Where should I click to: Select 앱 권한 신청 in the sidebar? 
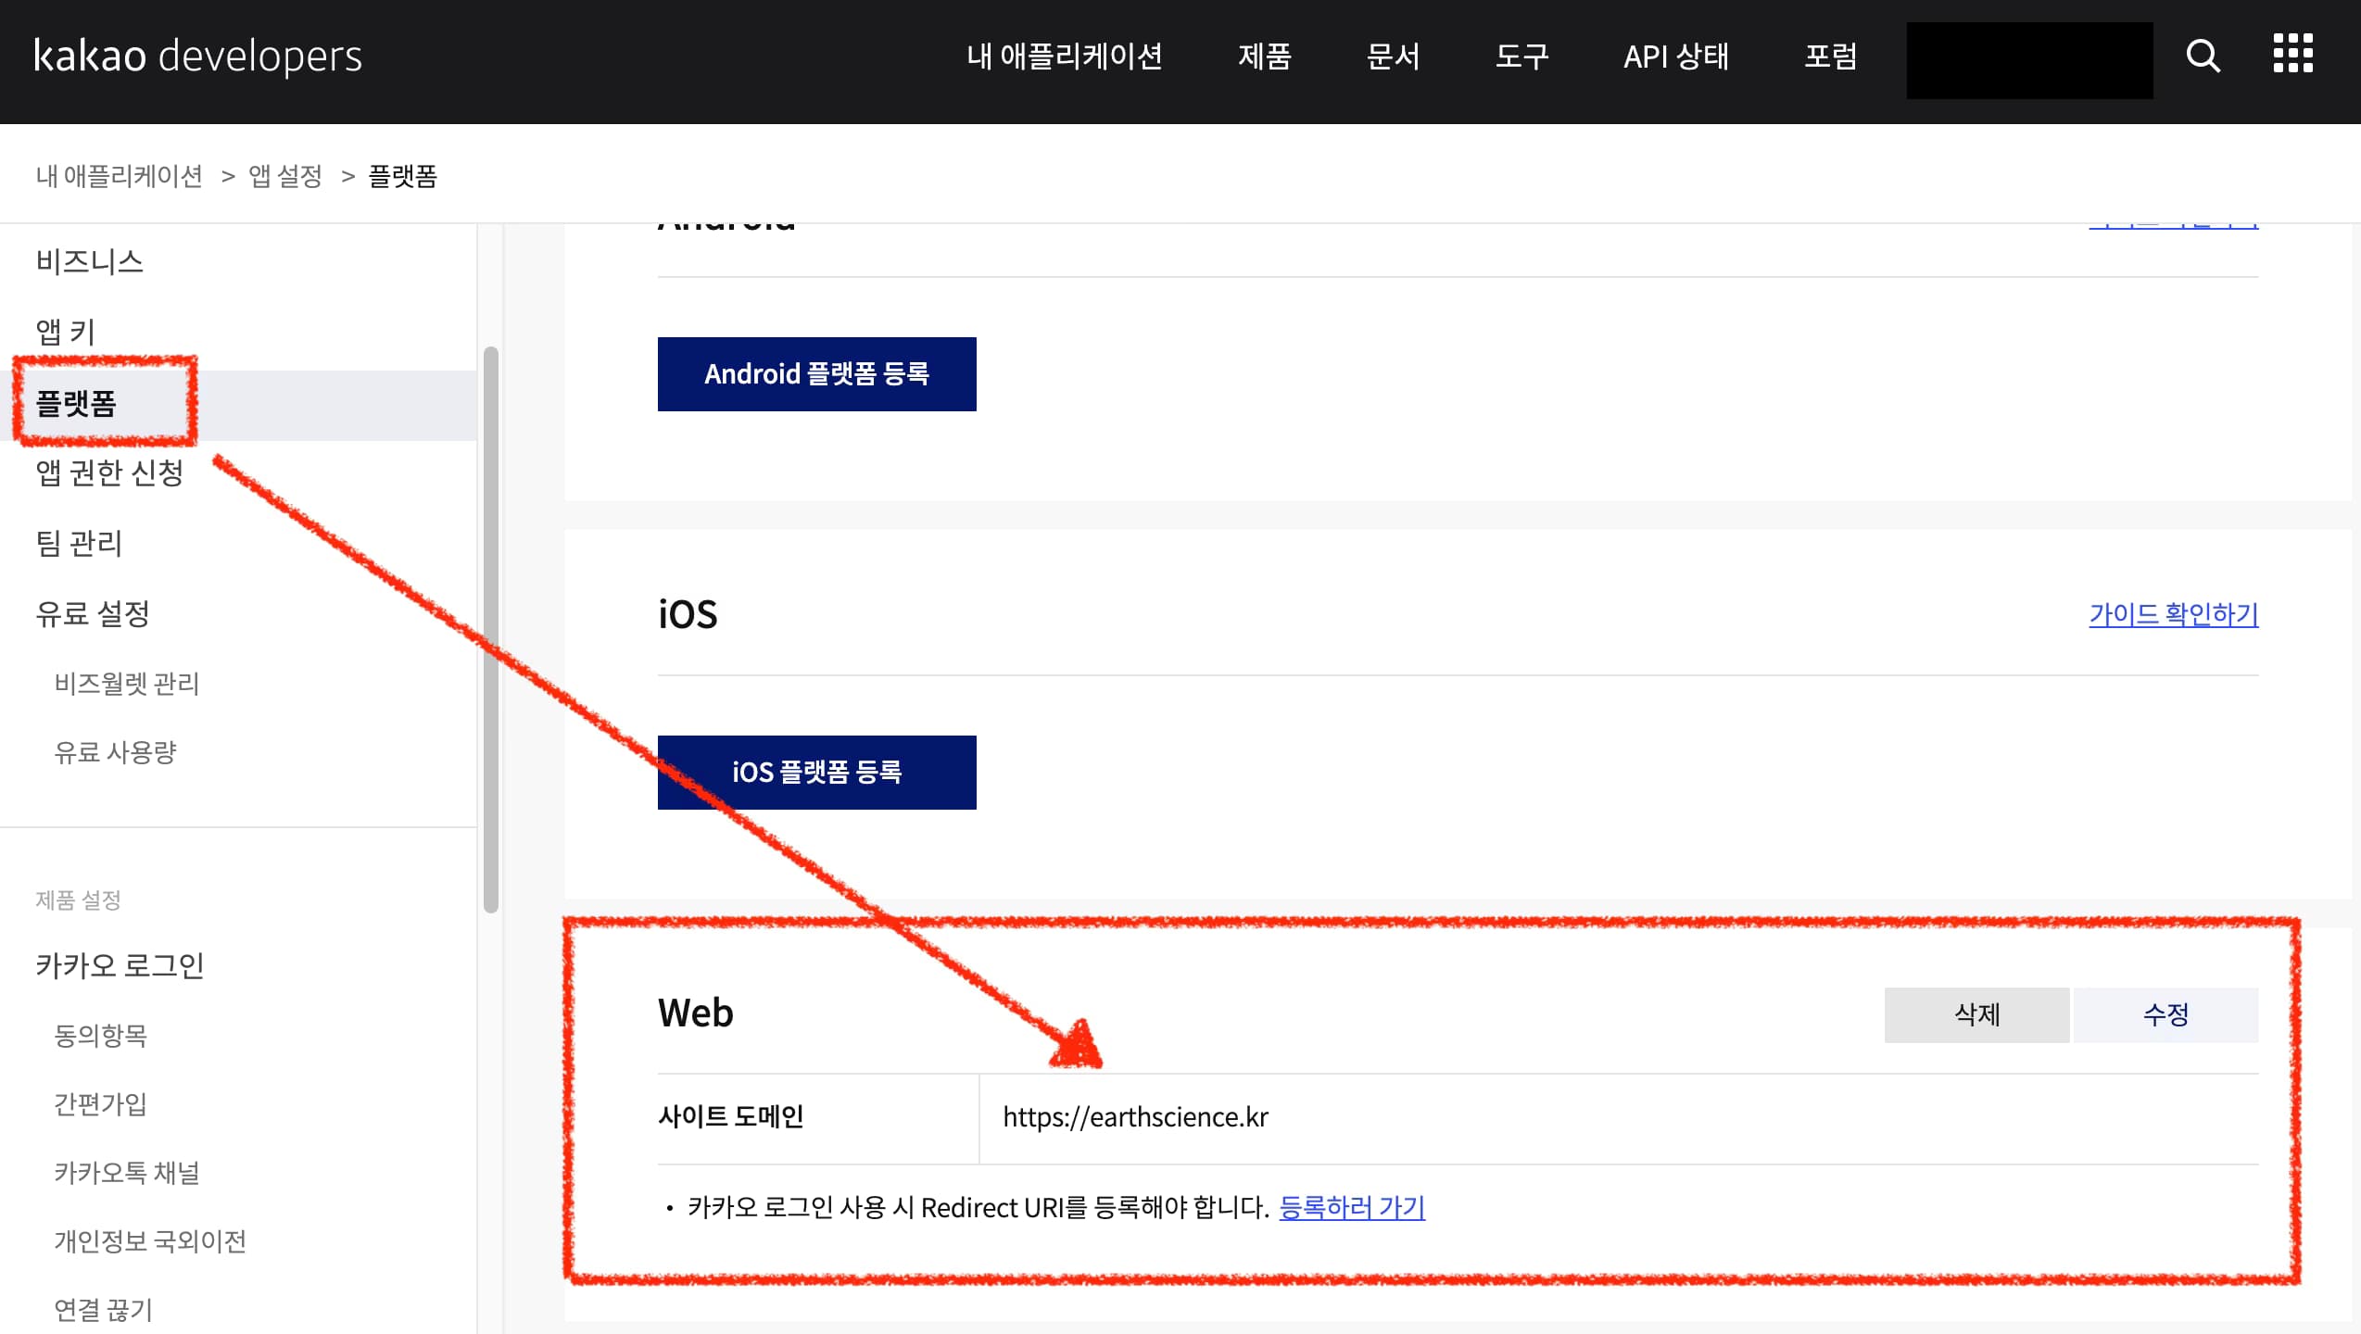tap(109, 472)
